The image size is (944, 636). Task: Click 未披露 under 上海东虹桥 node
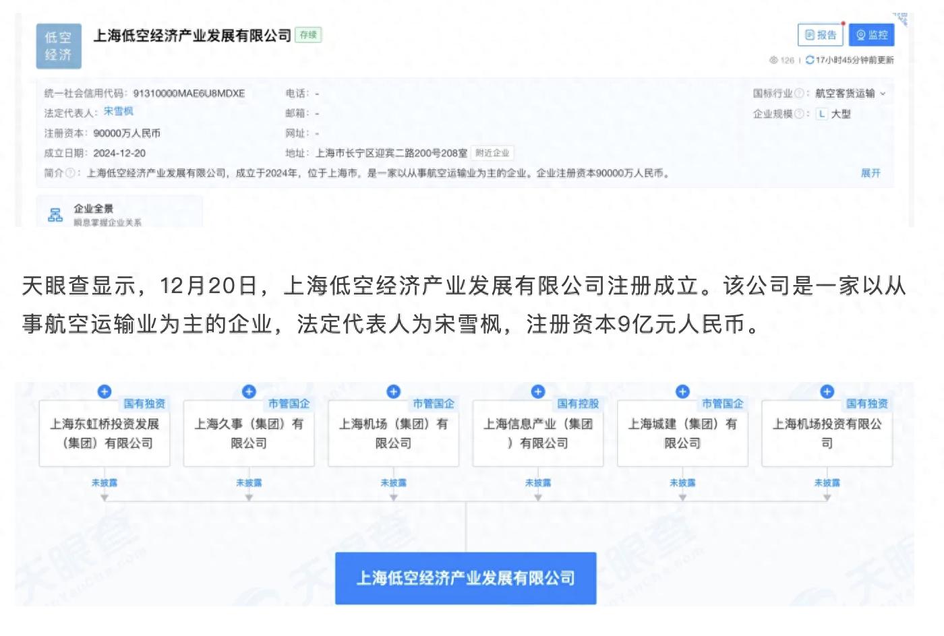[105, 482]
